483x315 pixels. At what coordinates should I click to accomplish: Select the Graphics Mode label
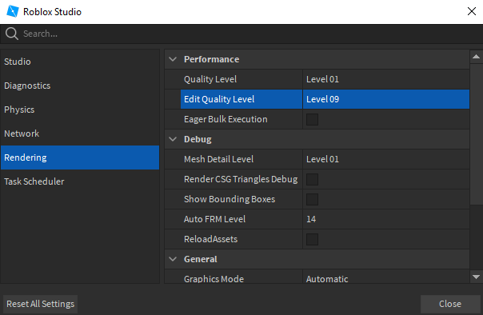pyautogui.click(x=214, y=279)
